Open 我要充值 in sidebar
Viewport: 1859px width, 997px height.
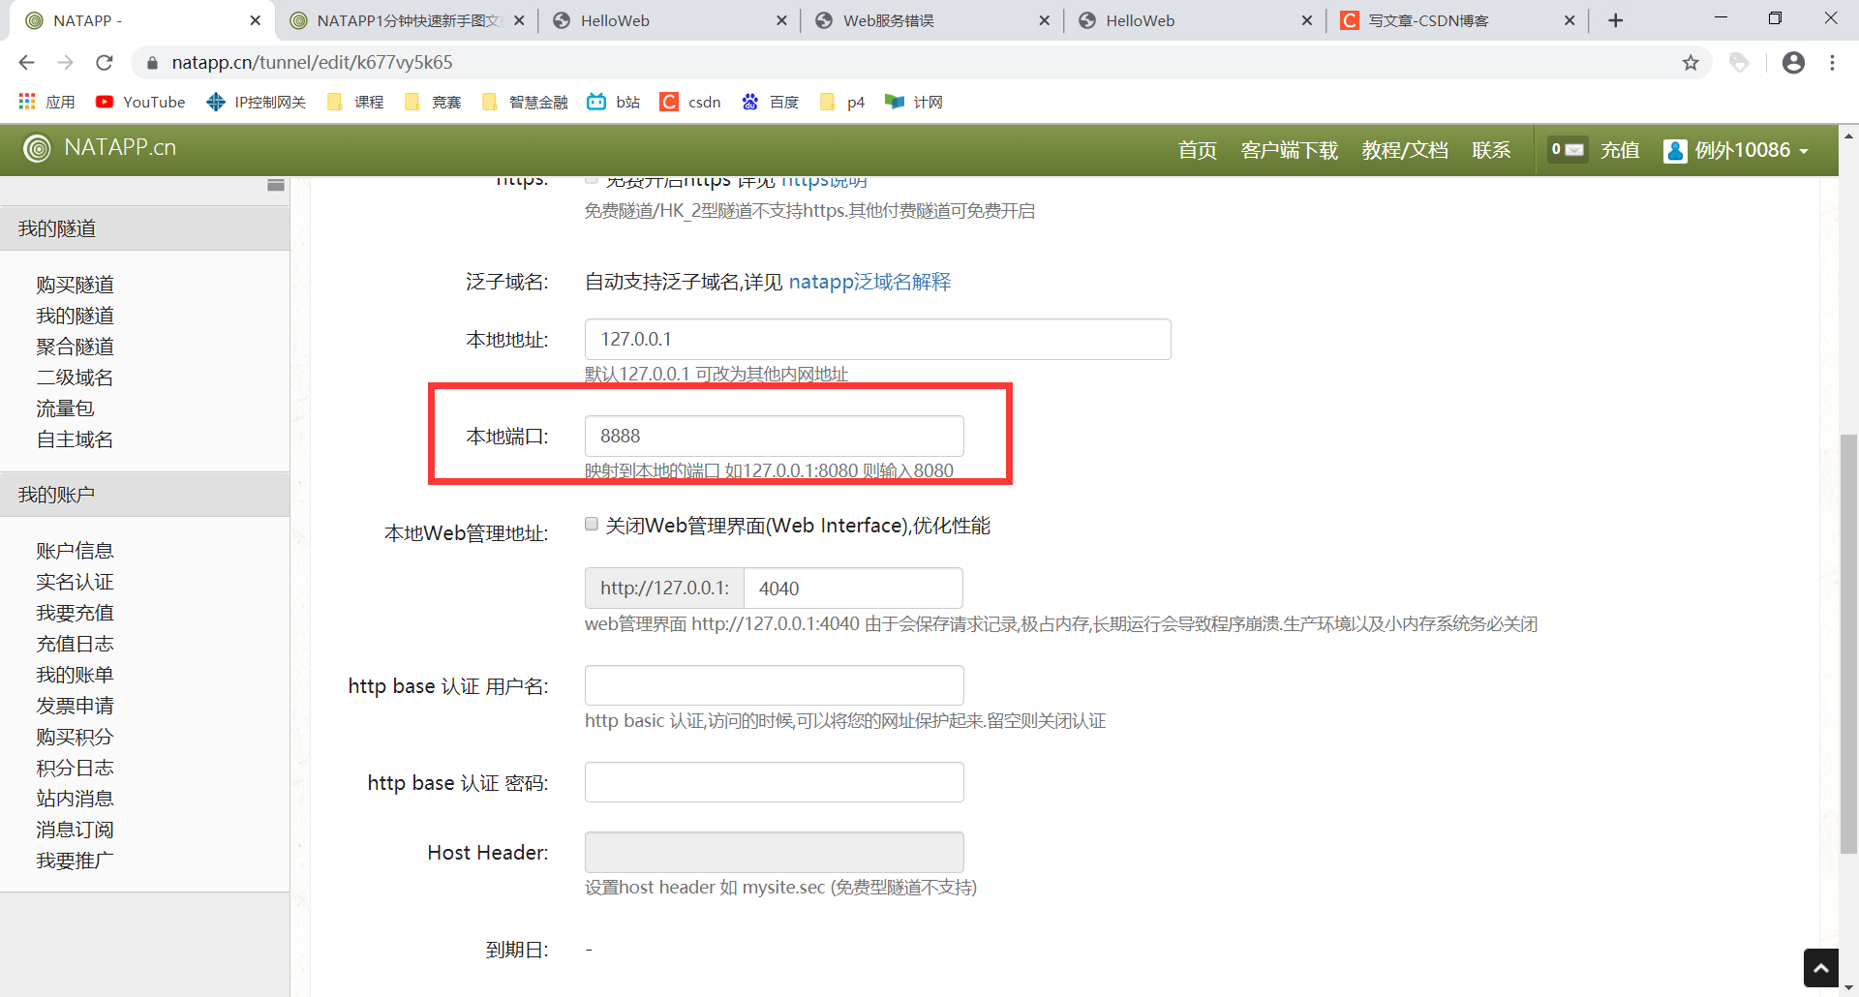(x=75, y=613)
